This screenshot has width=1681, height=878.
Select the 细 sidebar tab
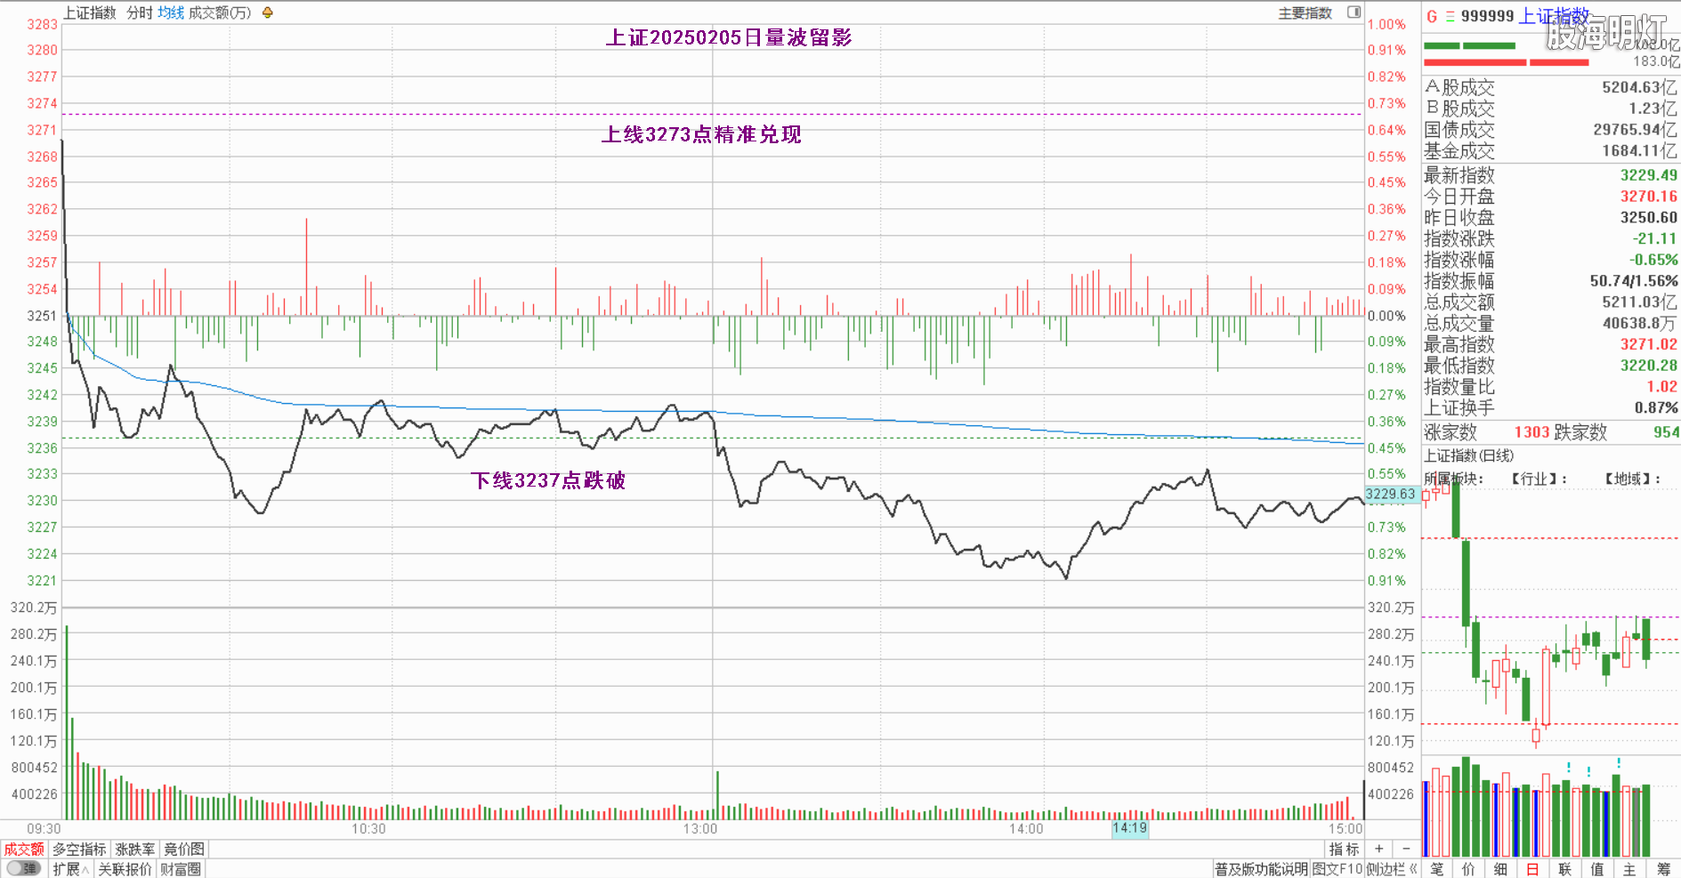pos(1500,869)
